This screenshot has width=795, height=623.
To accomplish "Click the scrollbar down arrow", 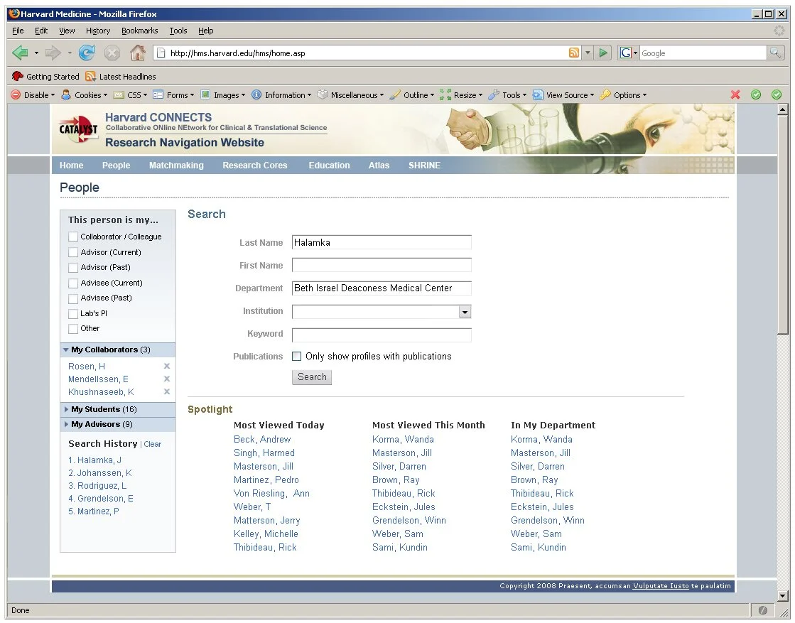I will 782,596.
